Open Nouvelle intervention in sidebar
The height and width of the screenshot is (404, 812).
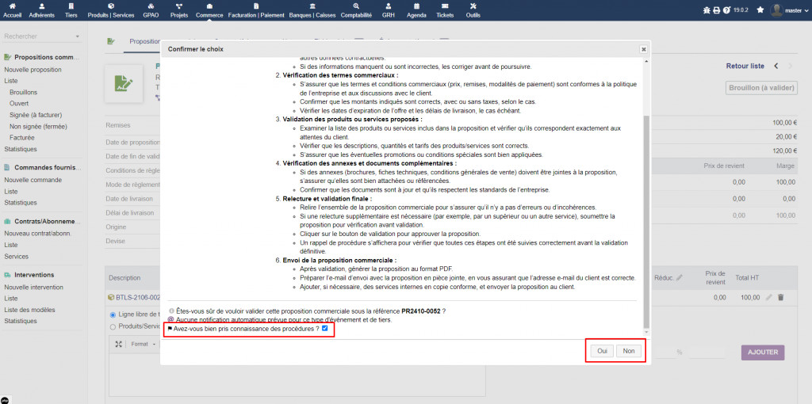pyautogui.click(x=34, y=287)
